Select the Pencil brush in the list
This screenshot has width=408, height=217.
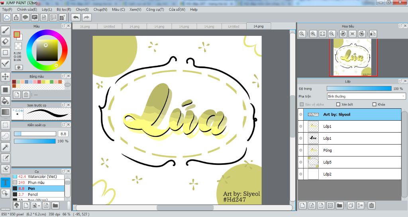coord(38,194)
